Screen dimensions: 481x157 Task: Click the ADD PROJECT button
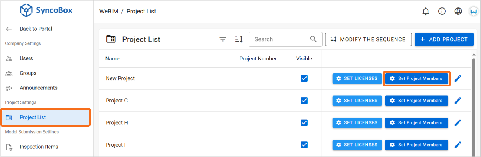pos(444,39)
